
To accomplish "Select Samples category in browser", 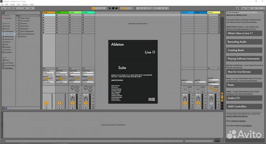I will click(x=8, y=47).
